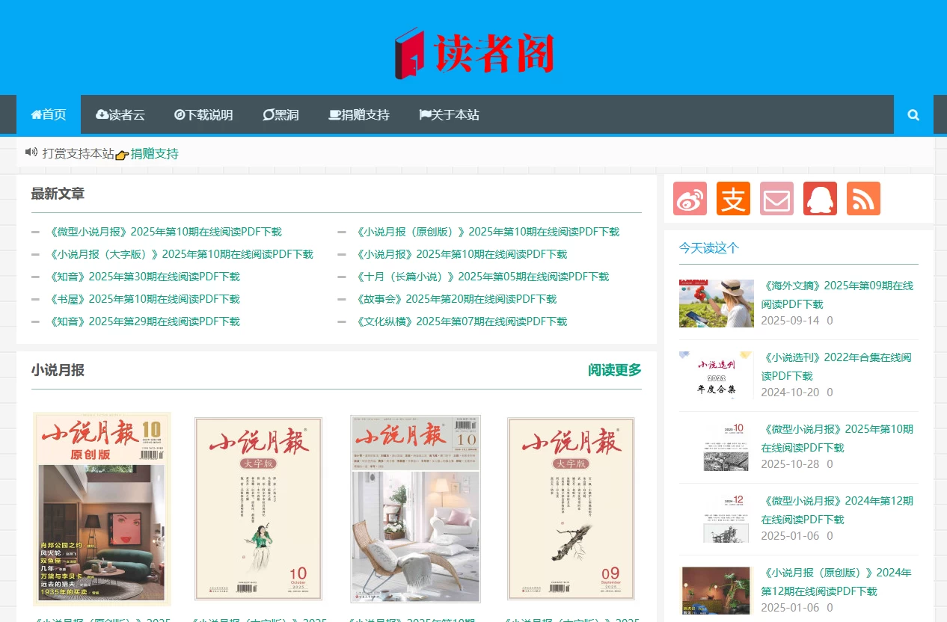This screenshot has width=947, height=622.
Task: Open the 下载说明 menu item
Action: point(203,114)
